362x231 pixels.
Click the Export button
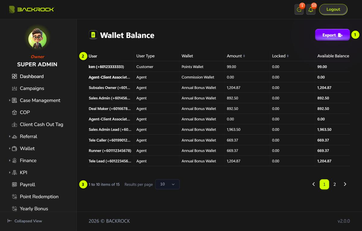coord(332,35)
